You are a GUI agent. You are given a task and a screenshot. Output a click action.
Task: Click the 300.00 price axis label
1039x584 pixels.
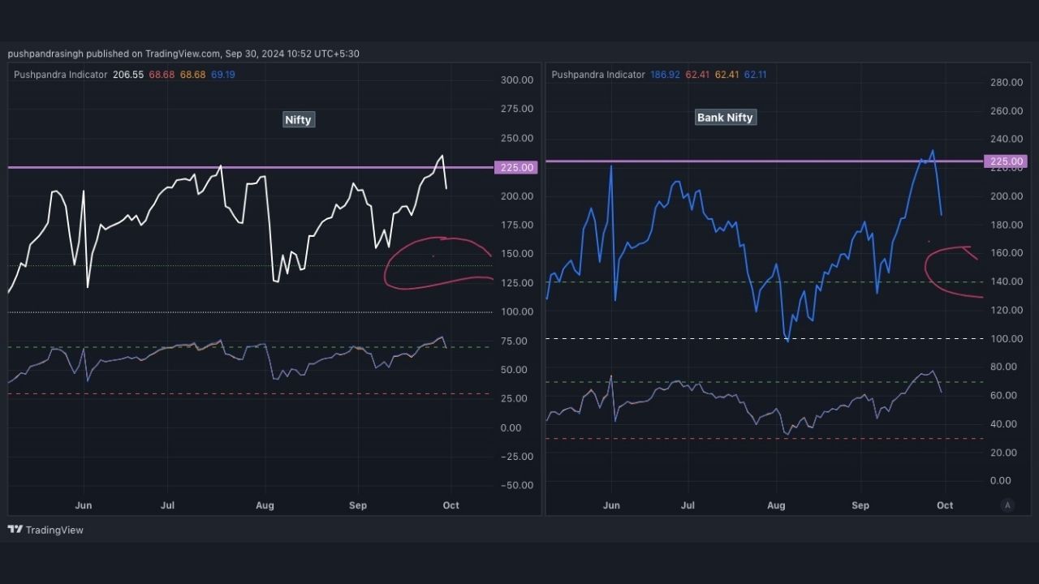[517, 80]
